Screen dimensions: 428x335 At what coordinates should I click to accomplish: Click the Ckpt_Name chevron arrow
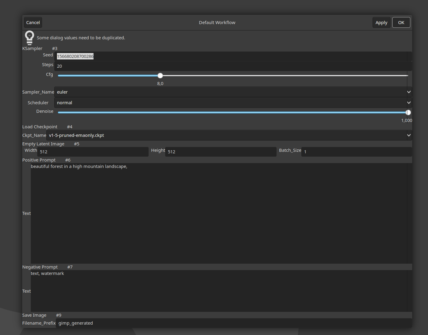[x=409, y=135]
